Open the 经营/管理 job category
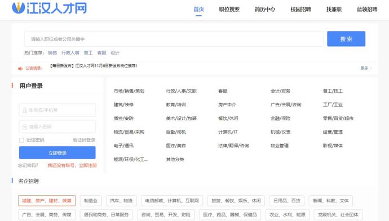This screenshot has height=221, width=389. point(333,132)
